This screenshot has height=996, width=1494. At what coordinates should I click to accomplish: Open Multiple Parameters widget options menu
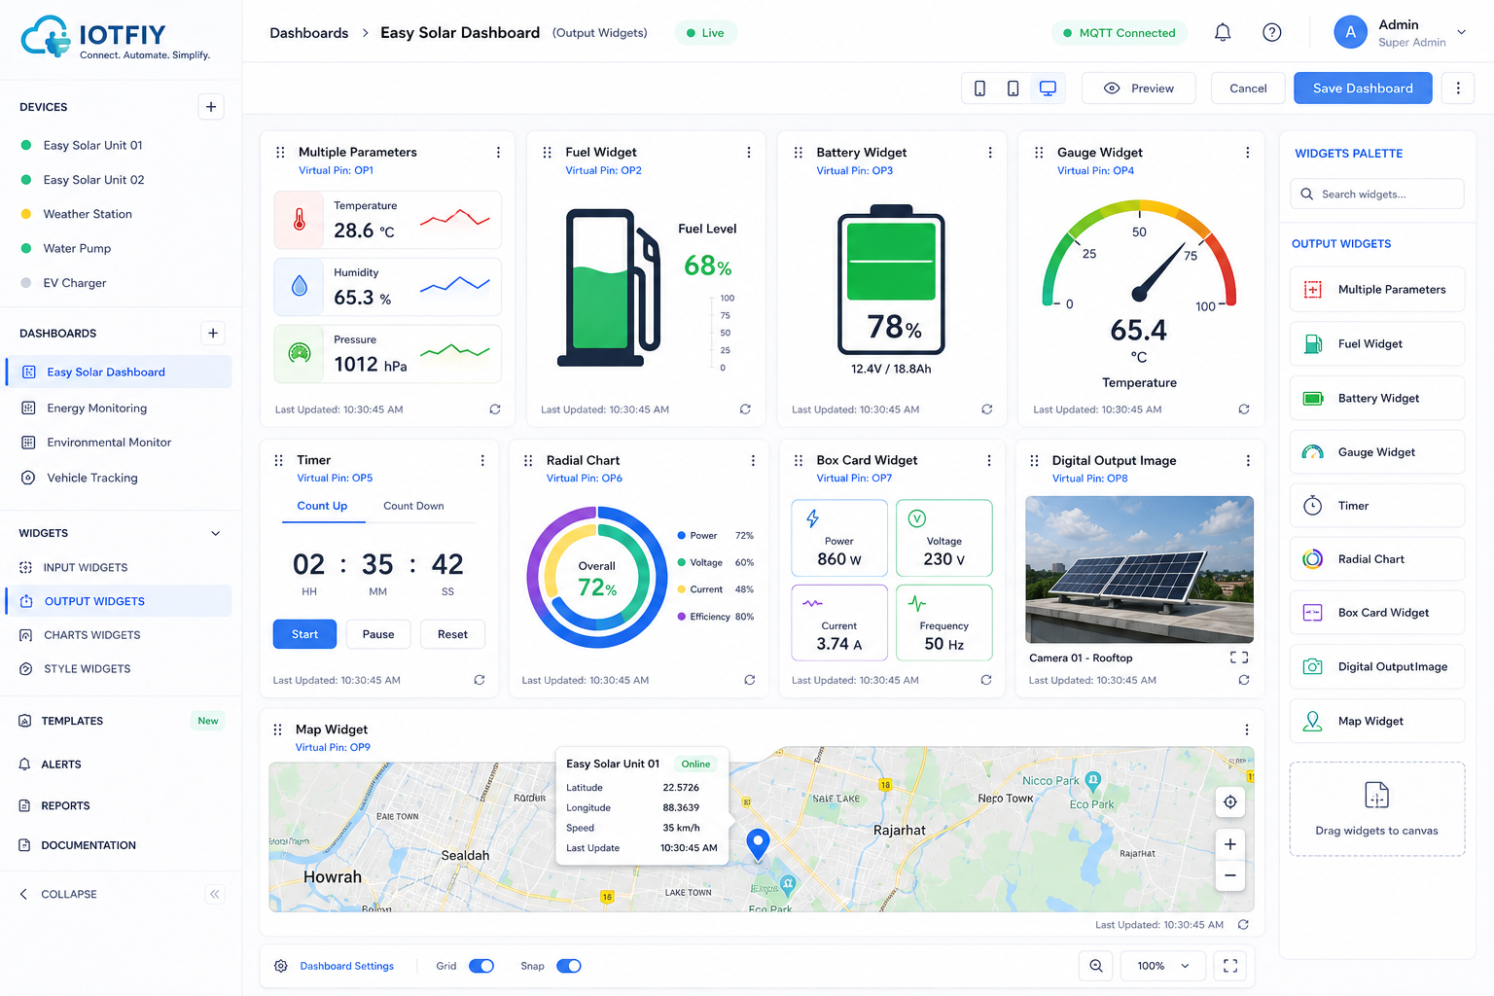tap(498, 153)
